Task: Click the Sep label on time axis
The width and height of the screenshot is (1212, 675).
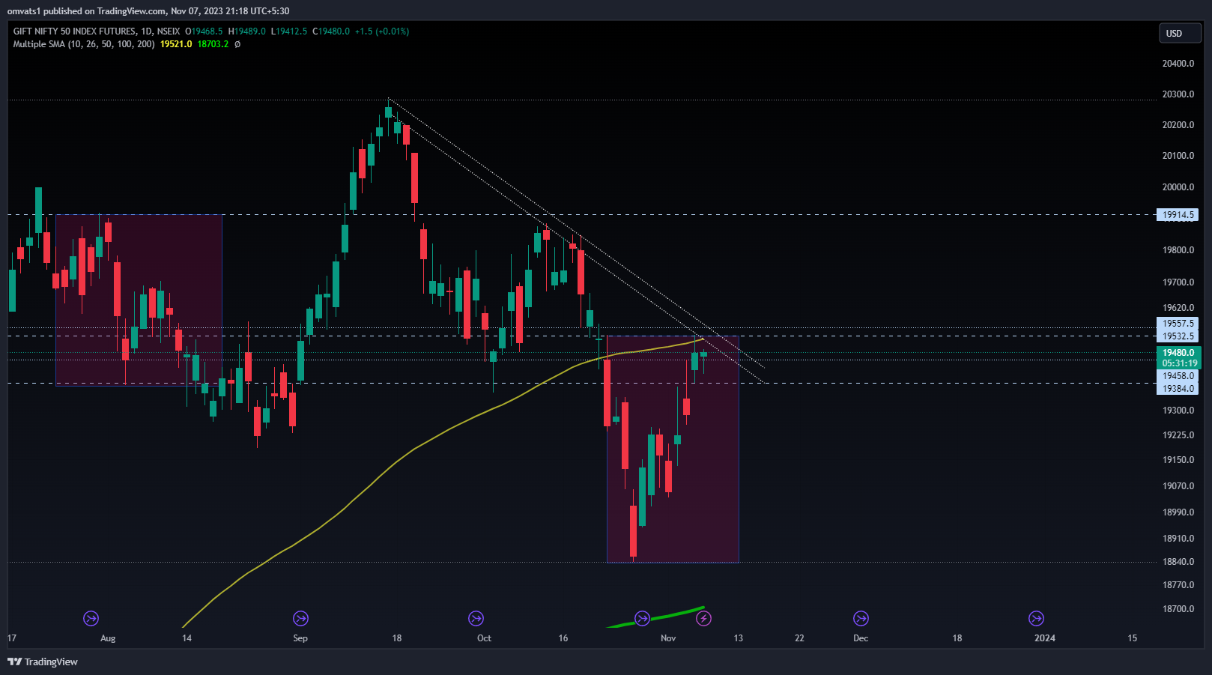Action: pyautogui.click(x=300, y=638)
